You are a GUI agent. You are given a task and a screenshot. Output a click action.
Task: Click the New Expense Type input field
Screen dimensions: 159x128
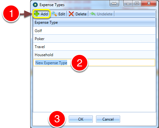pyautogui.click(x=94, y=63)
